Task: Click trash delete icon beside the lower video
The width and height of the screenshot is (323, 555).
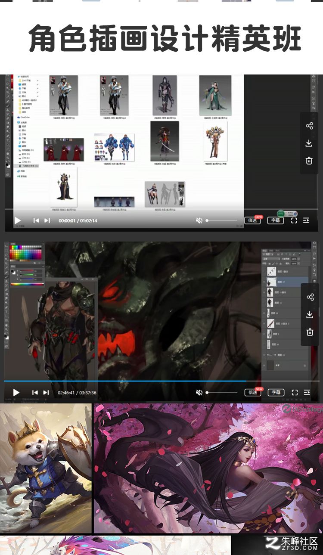Action: point(310,332)
